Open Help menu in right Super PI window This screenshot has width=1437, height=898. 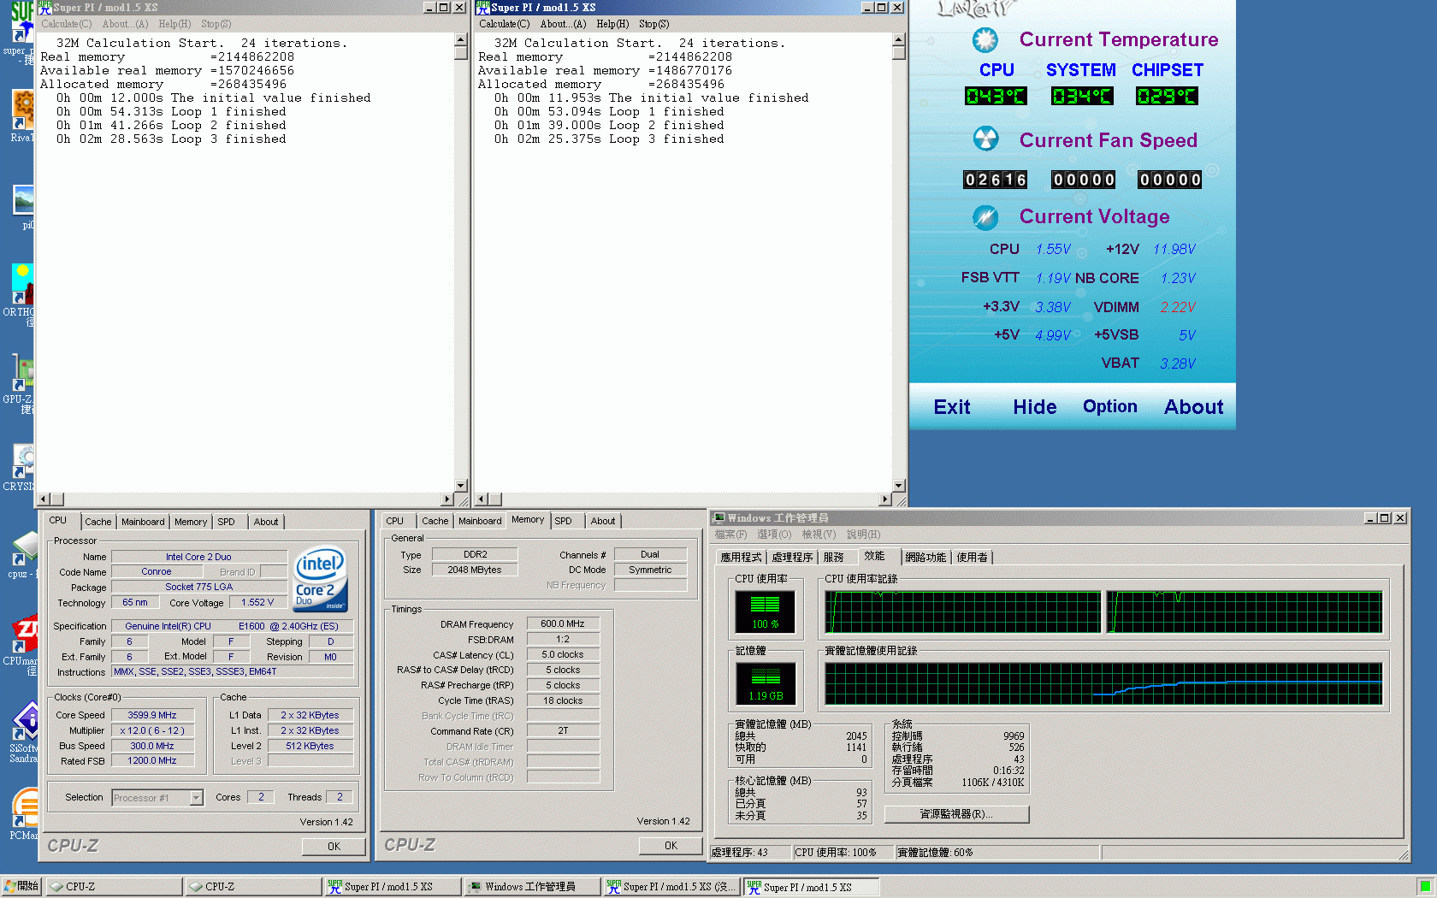(x=612, y=24)
